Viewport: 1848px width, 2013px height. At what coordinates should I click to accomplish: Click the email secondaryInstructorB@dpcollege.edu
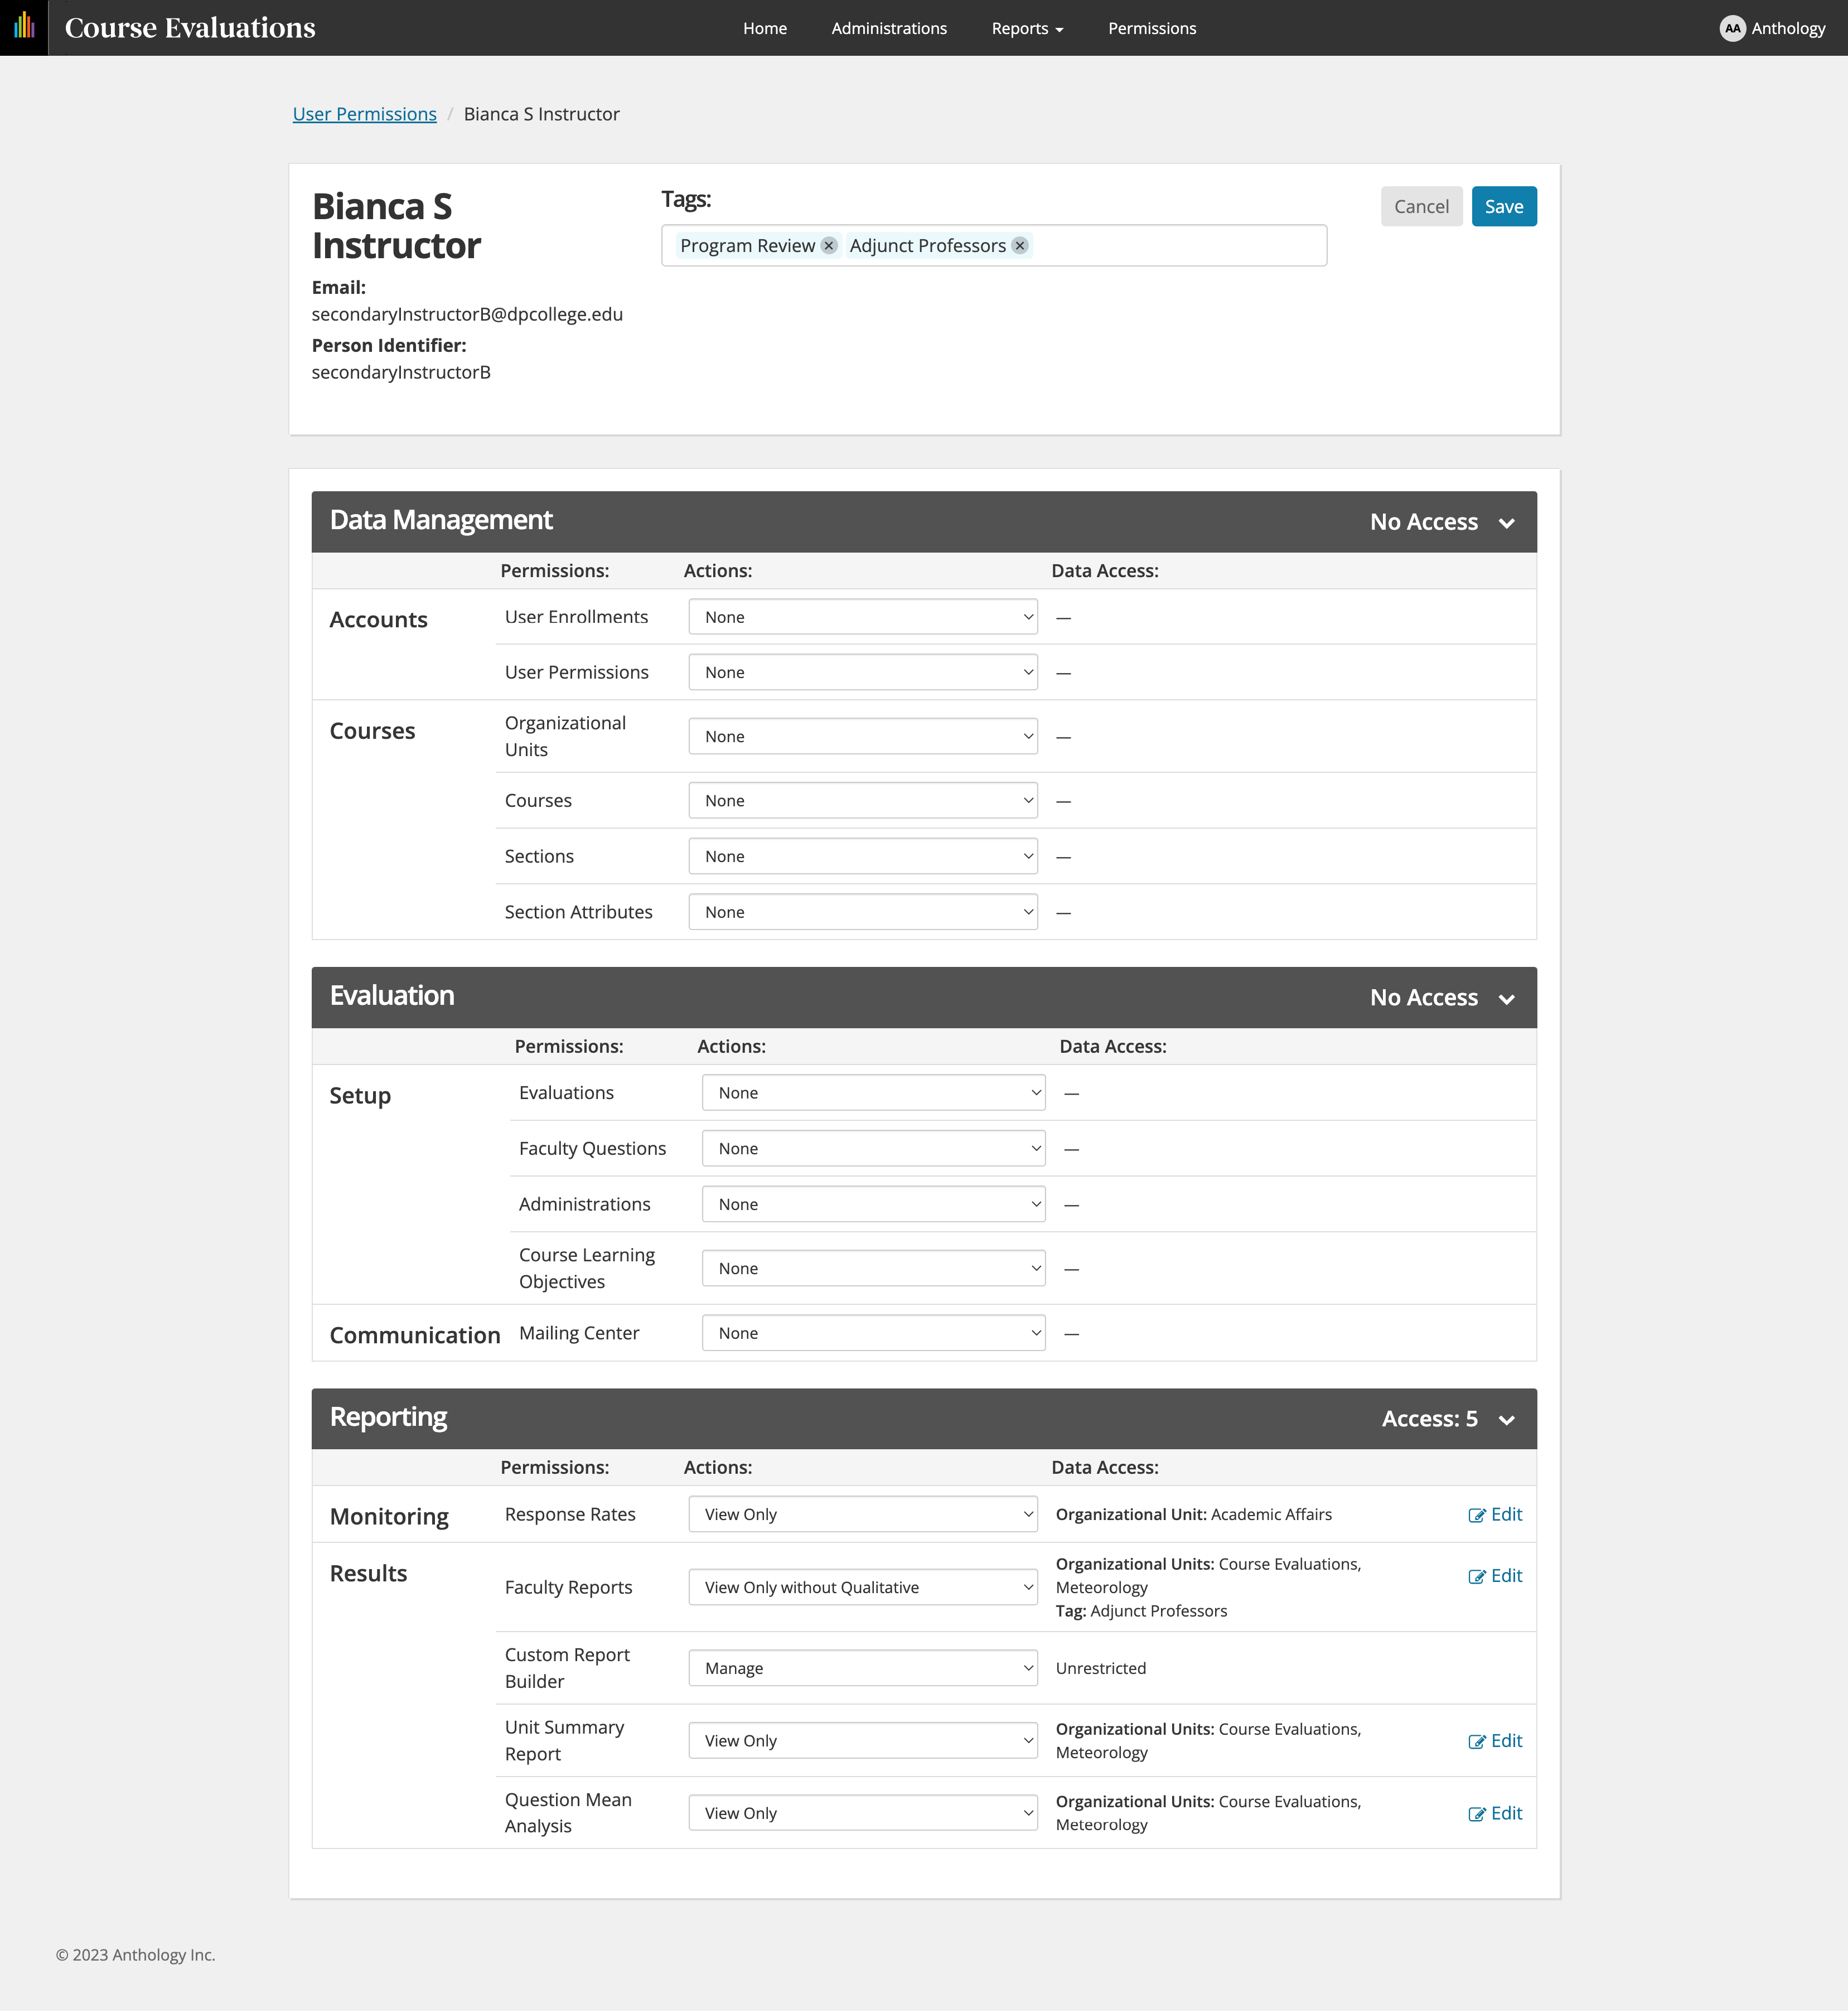(467, 315)
